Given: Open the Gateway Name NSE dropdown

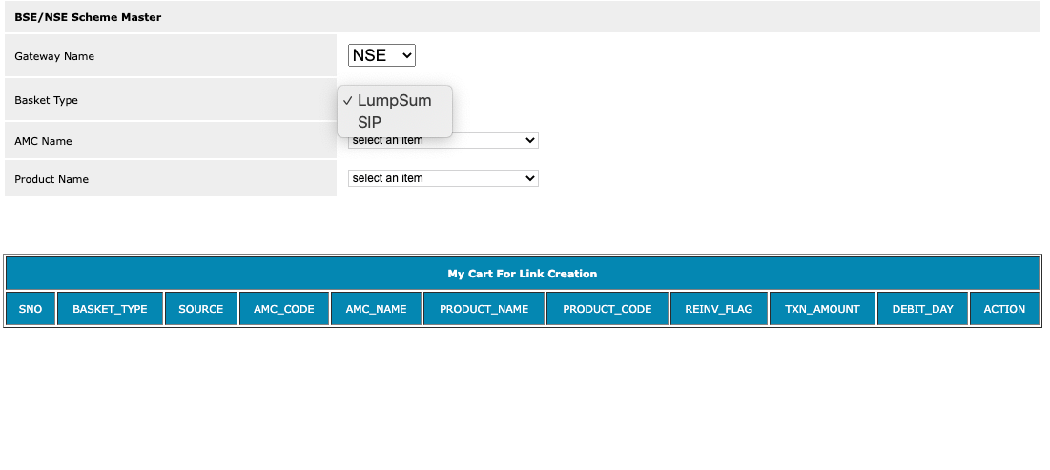Looking at the screenshot, I should (x=381, y=55).
